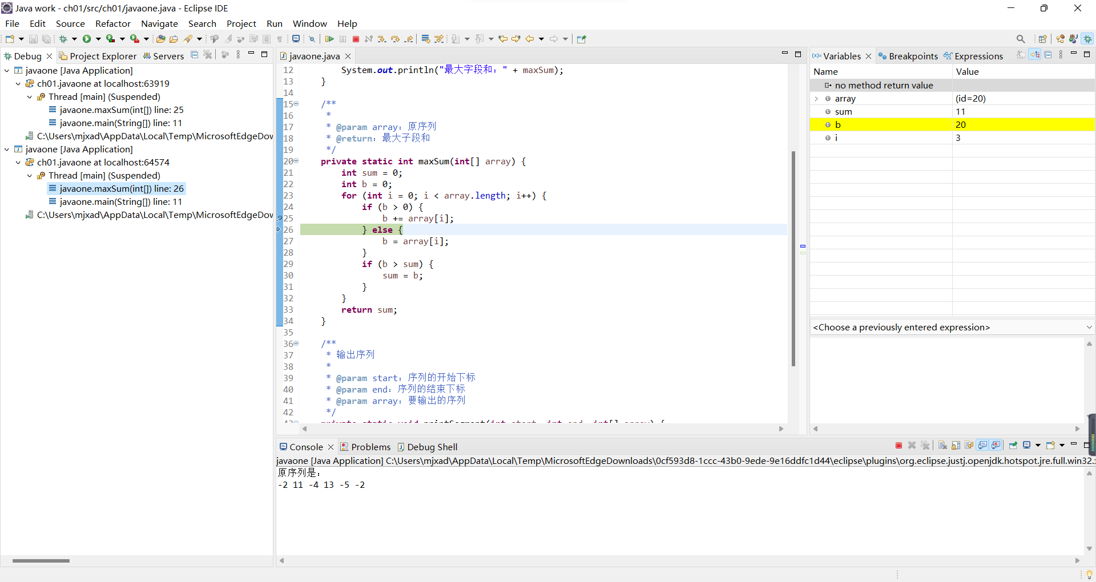Click the Step Into toolbar icon
Viewport: 1096px width, 582px height.
pos(382,39)
